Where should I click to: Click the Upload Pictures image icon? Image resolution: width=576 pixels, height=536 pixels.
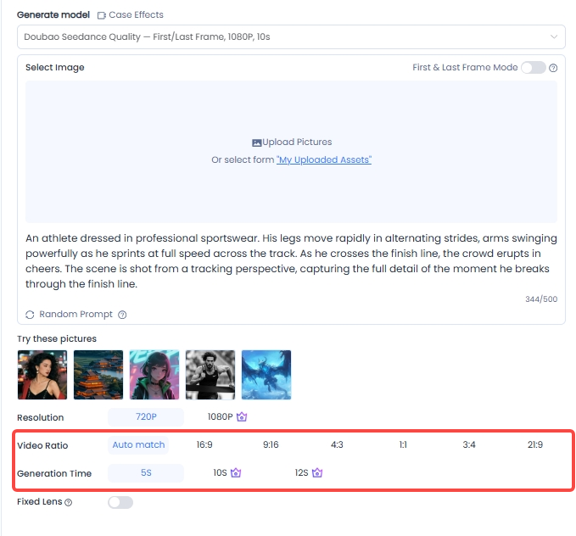click(257, 142)
